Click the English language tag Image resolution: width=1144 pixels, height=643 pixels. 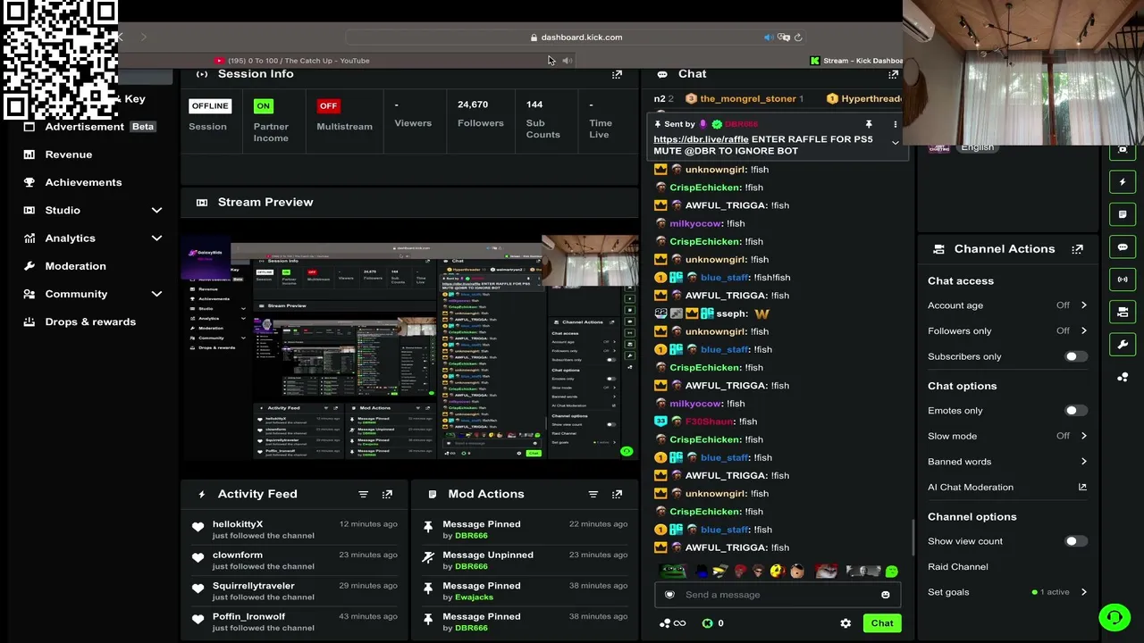[x=977, y=147]
